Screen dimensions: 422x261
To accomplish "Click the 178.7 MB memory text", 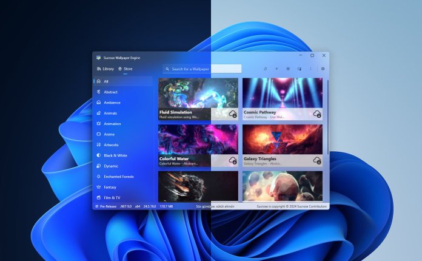I will (x=166, y=206).
